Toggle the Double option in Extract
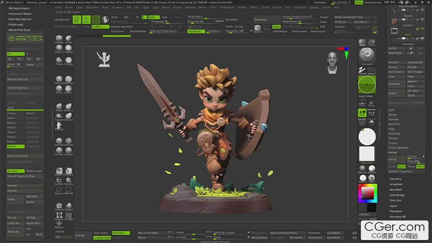This screenshot has width=432, height=243. 402,166
